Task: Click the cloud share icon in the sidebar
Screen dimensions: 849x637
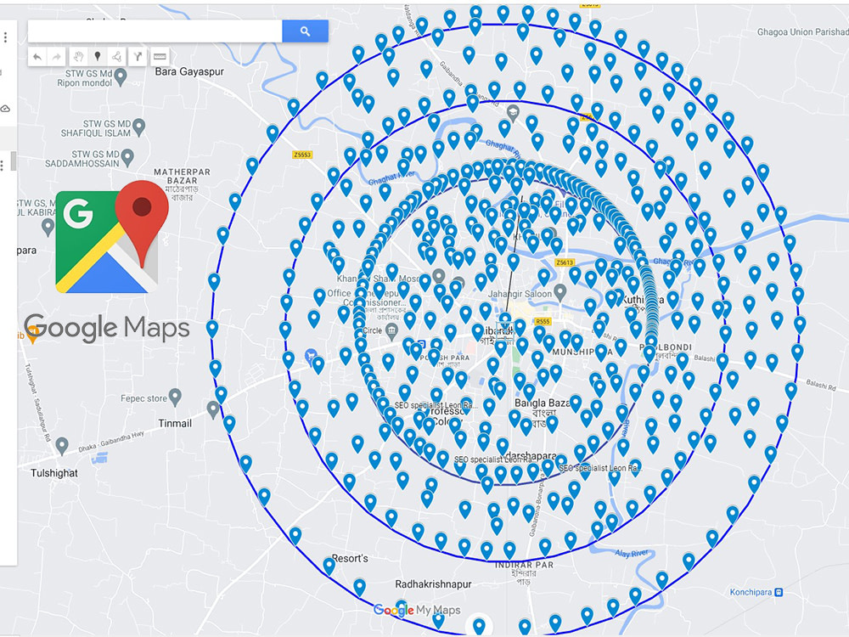Action: pos(6,109)
